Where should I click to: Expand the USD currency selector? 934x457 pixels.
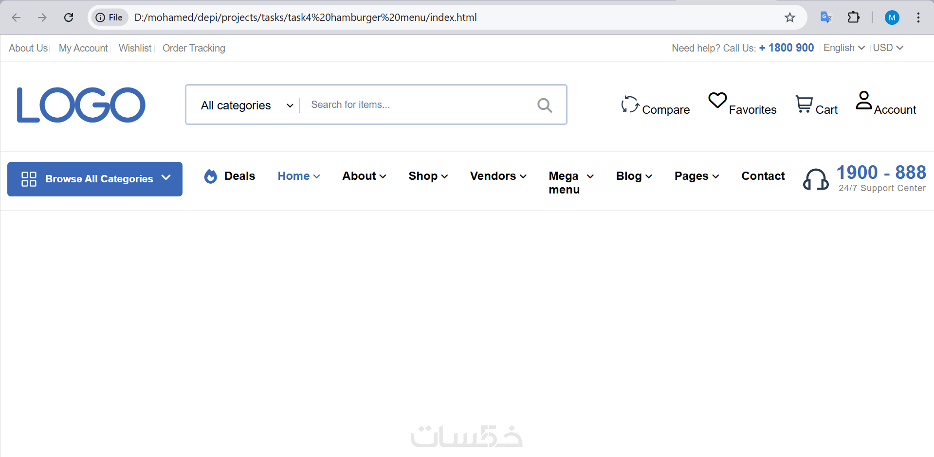click(x=888, y=48)
